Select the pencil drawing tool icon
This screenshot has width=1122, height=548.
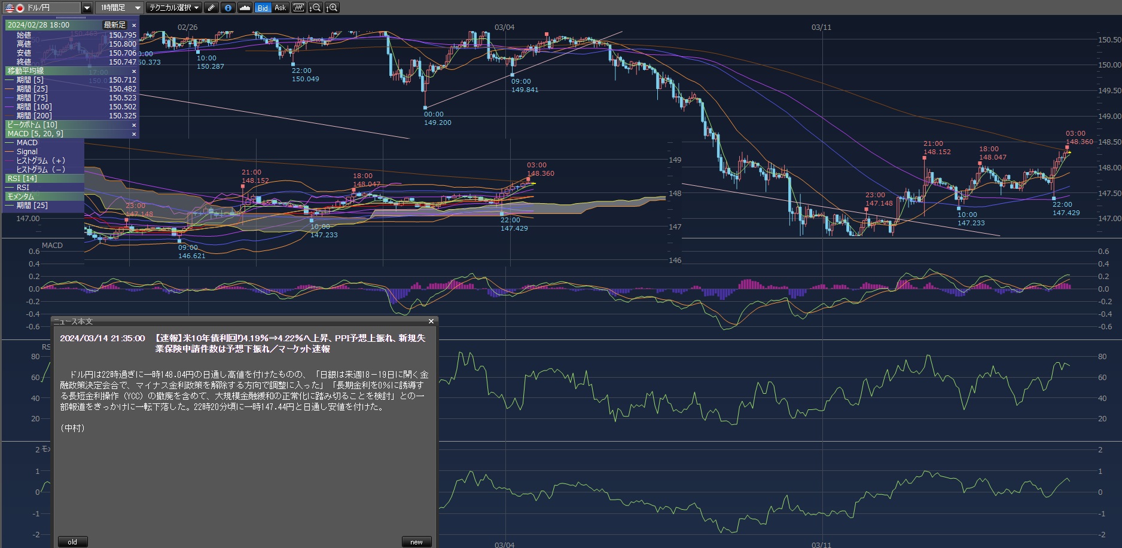pyautogui.click(x=211, y=8)
